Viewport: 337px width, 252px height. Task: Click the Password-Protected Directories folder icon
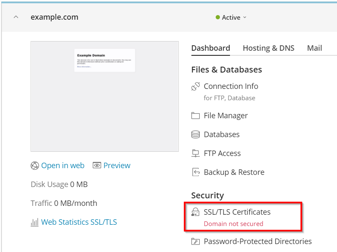pos(195,242)
